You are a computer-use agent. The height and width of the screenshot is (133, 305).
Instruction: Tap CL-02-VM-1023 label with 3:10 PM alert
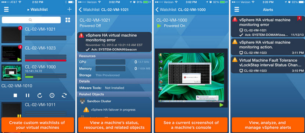coord(255,71)
